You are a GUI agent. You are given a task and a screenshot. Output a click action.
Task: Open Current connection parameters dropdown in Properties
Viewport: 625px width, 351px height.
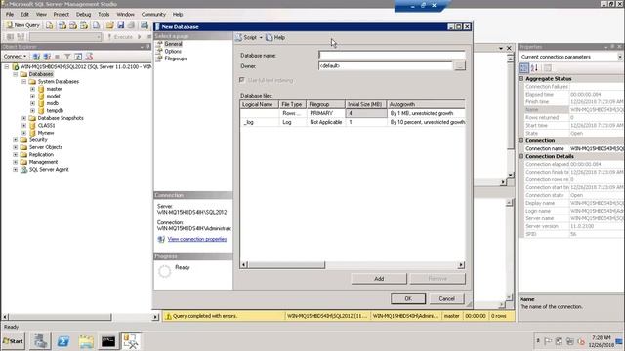coord(619,57)
